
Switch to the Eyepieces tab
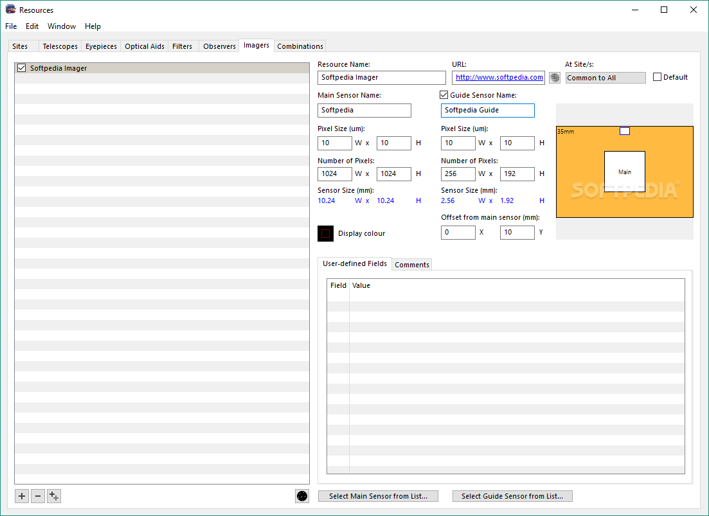tap(102, 46)
